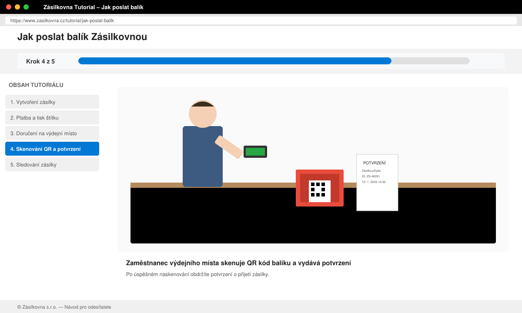This screenshot has width=522, height=313.
Task: Click the 'OBSAH TUTORIÁLU' heading
Action: point(36,85)
